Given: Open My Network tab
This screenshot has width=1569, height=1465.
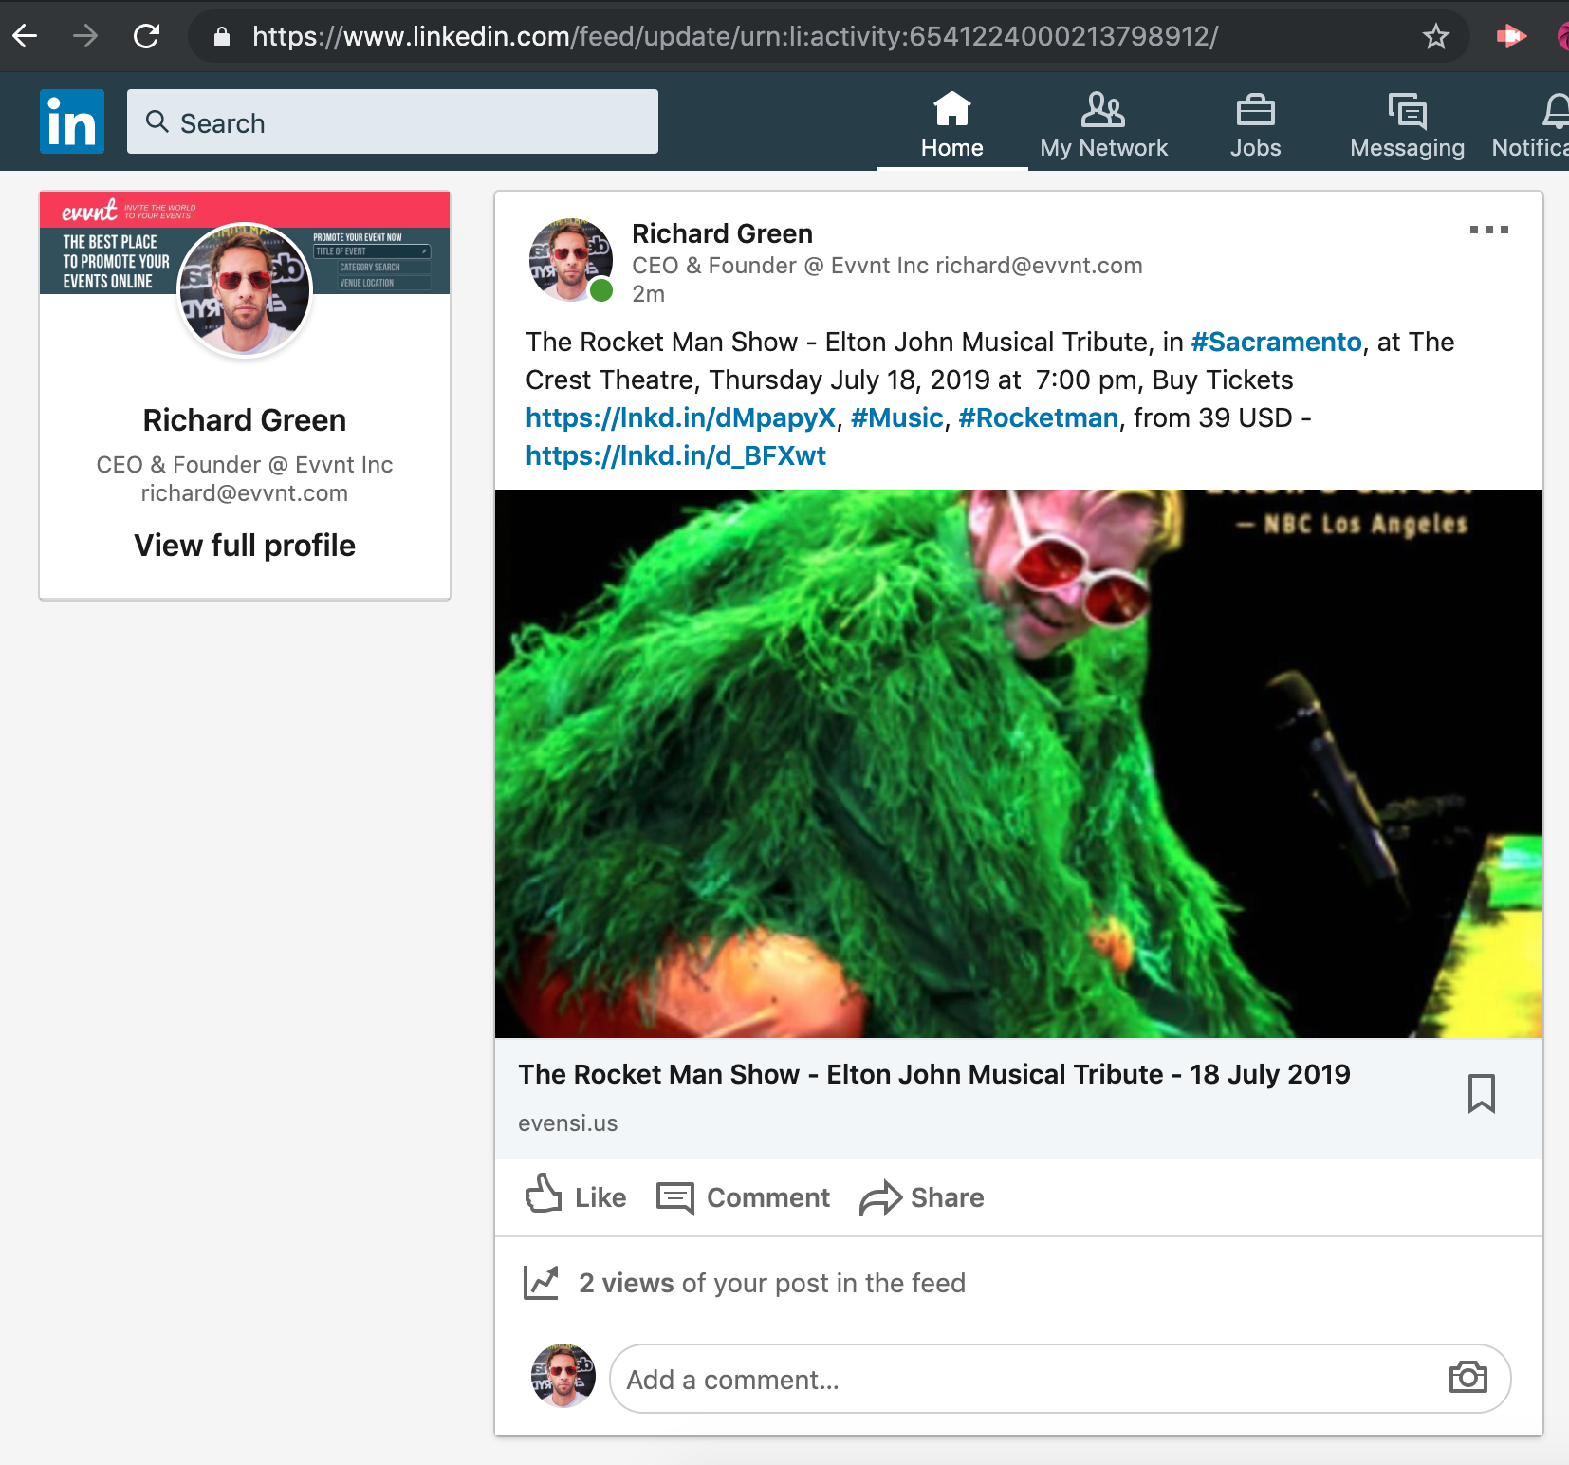Looking at the screenshot, I should [1103, 125].
